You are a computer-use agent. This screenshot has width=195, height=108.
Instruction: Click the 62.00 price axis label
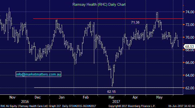click(x=190, y=88)
